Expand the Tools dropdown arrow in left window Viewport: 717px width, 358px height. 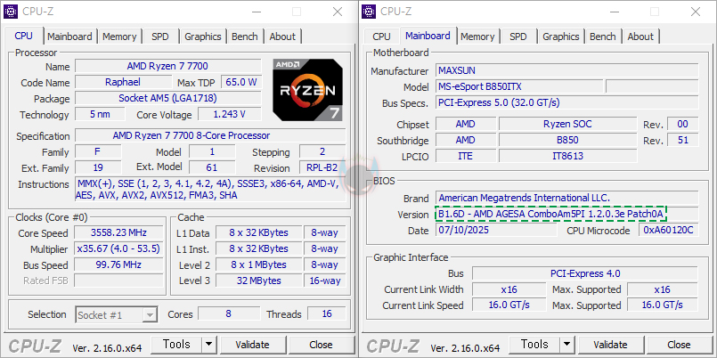click(x=208, y=345)
